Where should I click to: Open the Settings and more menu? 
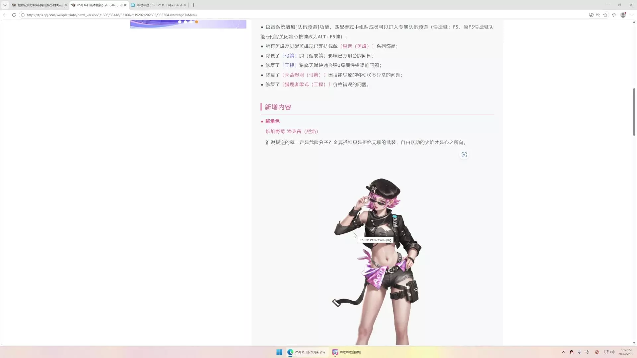[632, 15]
